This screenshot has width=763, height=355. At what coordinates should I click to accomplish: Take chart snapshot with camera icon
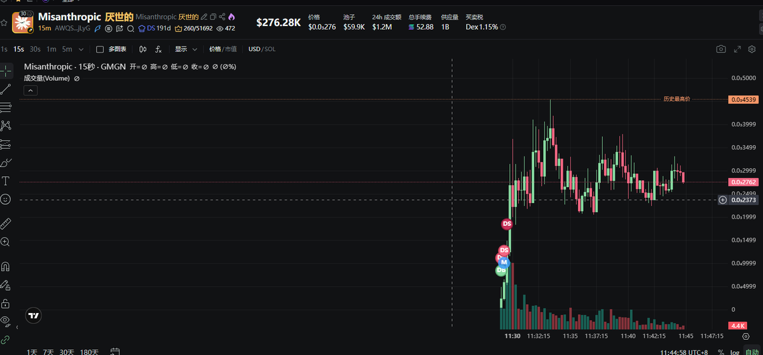point(720,49)
